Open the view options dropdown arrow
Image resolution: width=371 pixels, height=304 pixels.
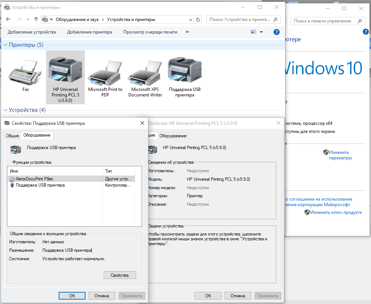(x=261, y=32)
